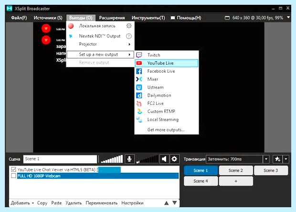Click the Newtek NDI logo icon
Viewport: 296px width, 212px height.
(71, 36)
